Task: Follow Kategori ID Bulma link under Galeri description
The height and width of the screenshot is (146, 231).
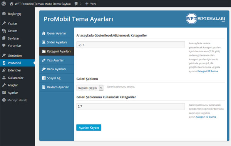Action: click(x=206, y=117)
